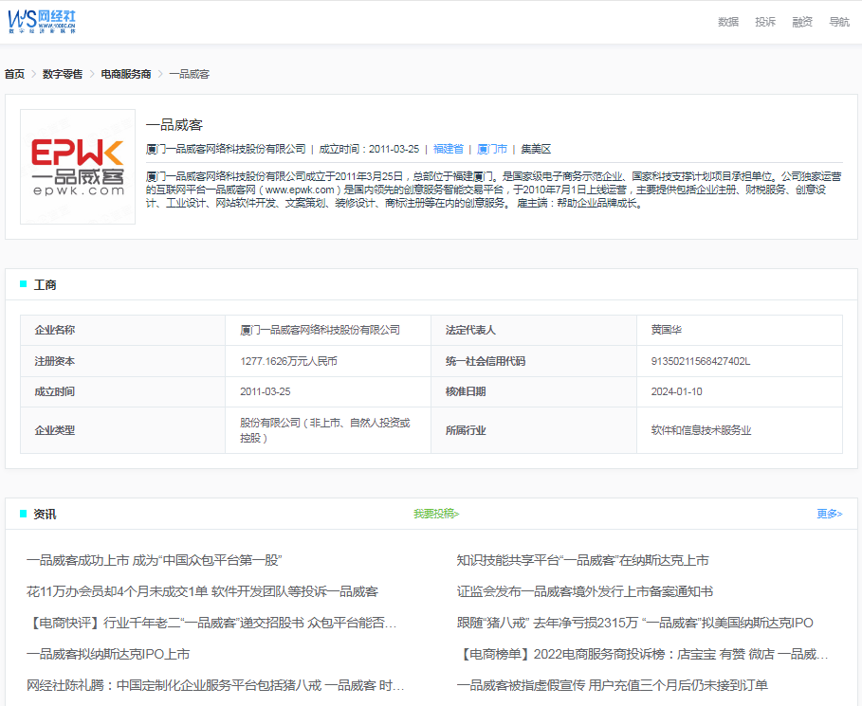The width and height of the screenshot is (862, 706).
Task: Open news 一品威客成功上市 中国众包平台第一股
Action: pyautogui.click(x=154, y=560)
